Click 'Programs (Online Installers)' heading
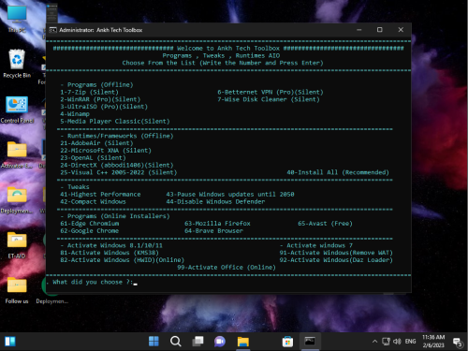Image resolution: width=468 pixels, height=351 pixels. pos(119,216)
